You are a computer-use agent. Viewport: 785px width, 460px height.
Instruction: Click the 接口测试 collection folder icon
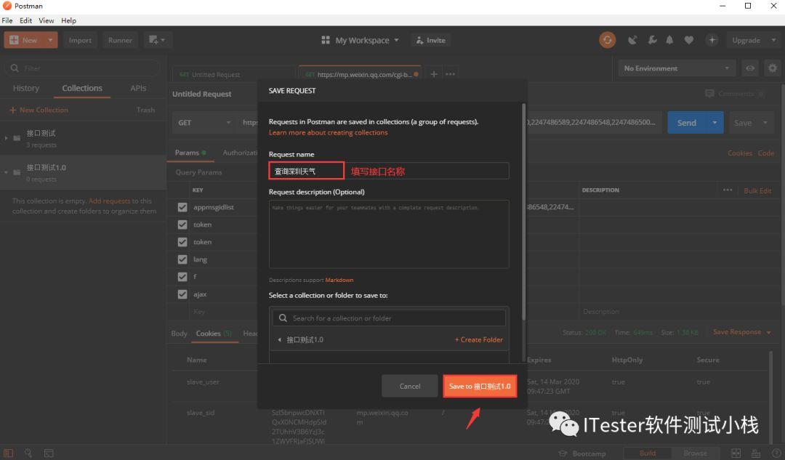coord(17,138)
